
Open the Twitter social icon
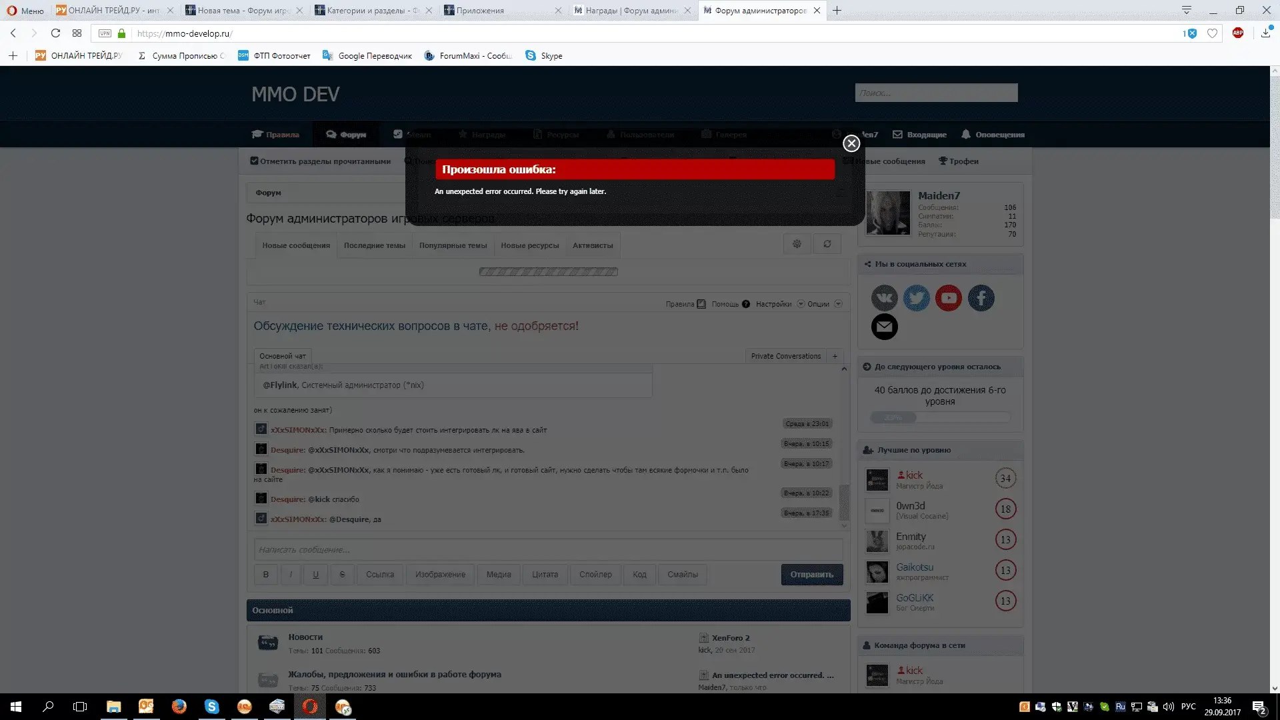pos(917,298)
